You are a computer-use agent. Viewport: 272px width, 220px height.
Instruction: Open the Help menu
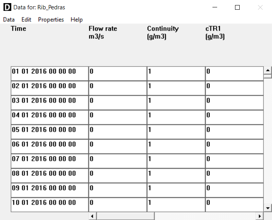click(x=77, y=19)
